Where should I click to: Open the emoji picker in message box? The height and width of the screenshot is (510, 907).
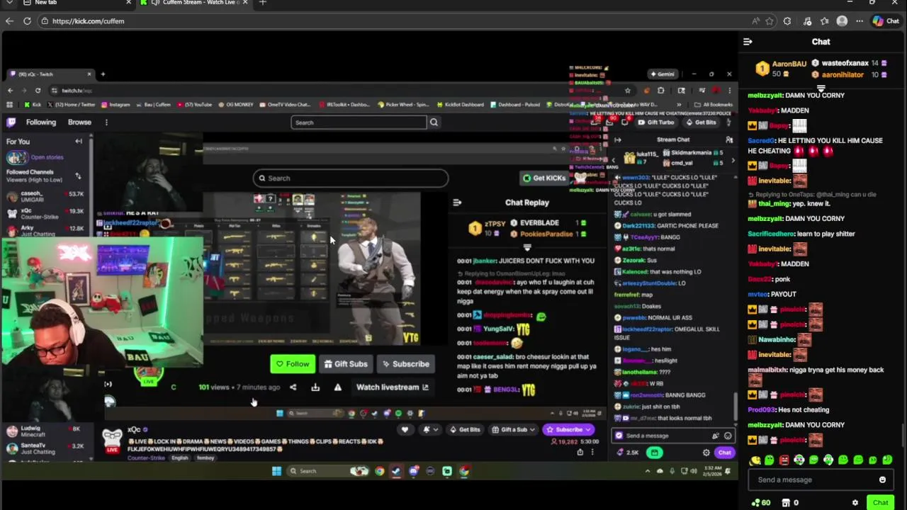click(x=882, y=480)
